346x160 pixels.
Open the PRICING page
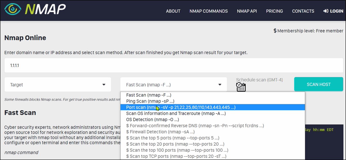[x=274, y=11]
